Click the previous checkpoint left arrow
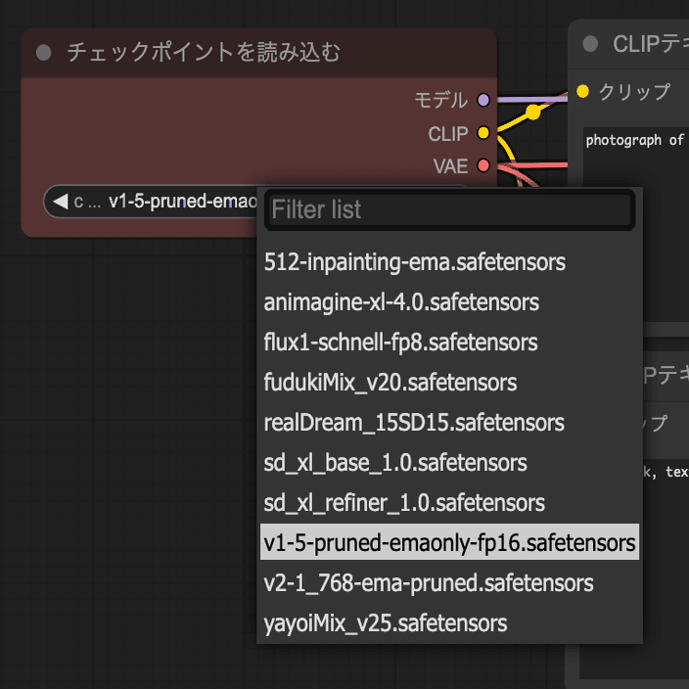Viewport: 689px width, 689px height. (61, 202)
